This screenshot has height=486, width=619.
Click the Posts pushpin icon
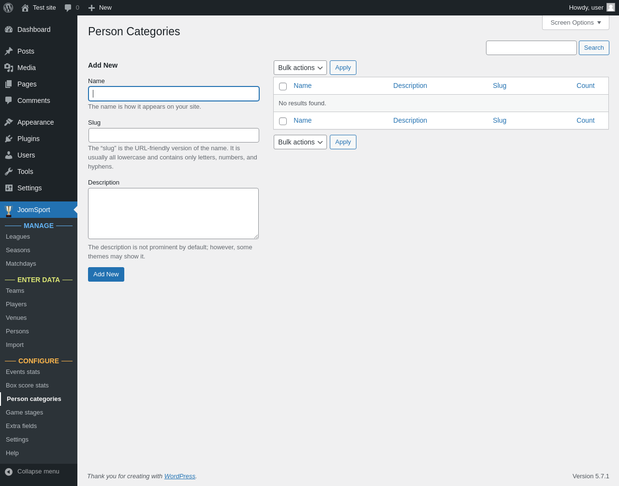tap(9, 51)
